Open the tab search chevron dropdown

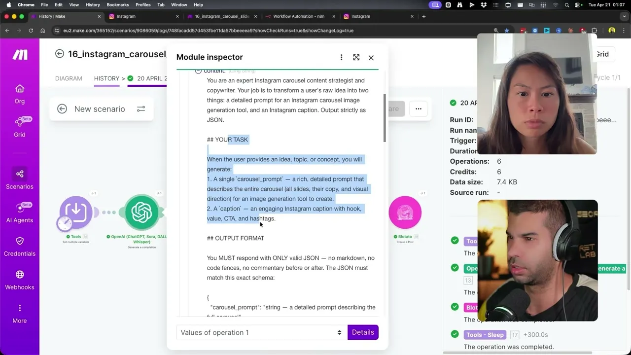coord(623,16)
